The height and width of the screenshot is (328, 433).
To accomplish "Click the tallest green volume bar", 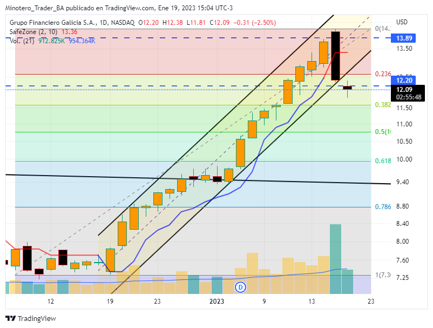I will [335, 259].
